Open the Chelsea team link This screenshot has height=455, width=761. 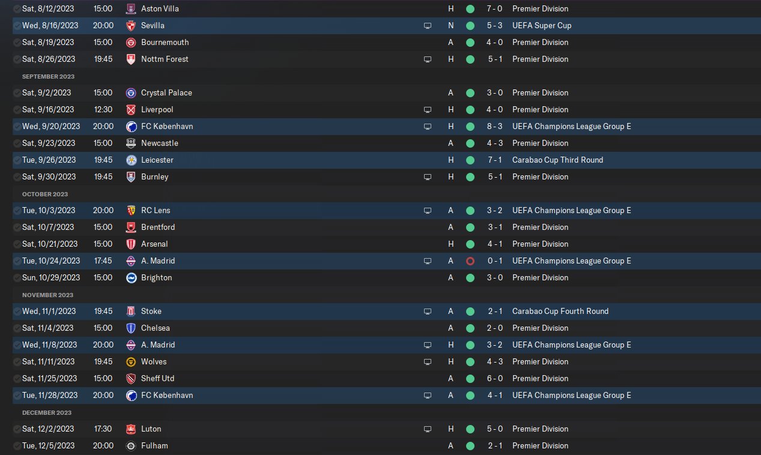coord(156,328)
